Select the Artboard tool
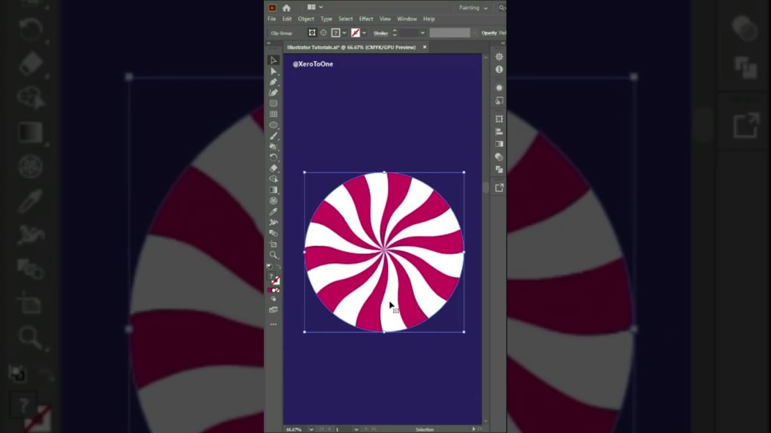Viewport: 771px width, 433px height. pos(273,244)
